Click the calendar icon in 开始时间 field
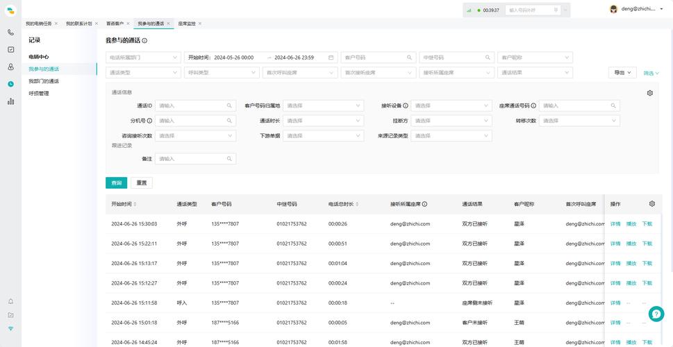 [331, 58]
